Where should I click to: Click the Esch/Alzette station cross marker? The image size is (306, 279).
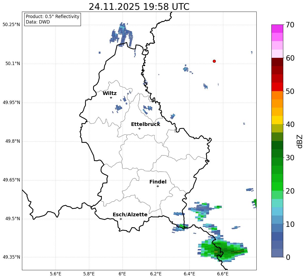point(121,219)
